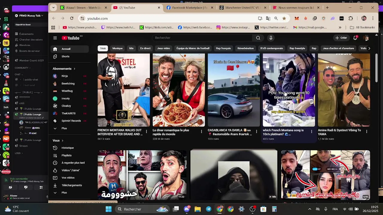The width and height of the screenshot is (383, 215).
Task: Open Playlists in the YouTube sidebar
Action: coord(66,155)
